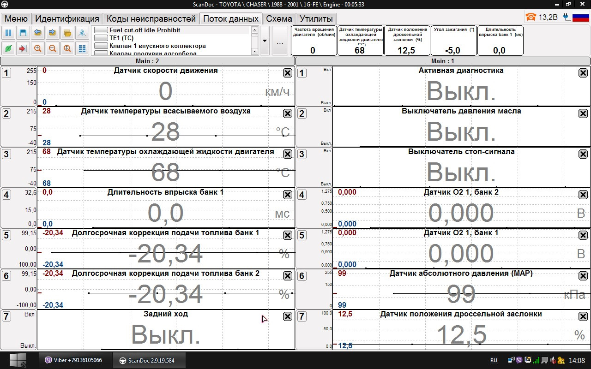
Task: Click the RU language indicator
Action: (x=493, y=360)
